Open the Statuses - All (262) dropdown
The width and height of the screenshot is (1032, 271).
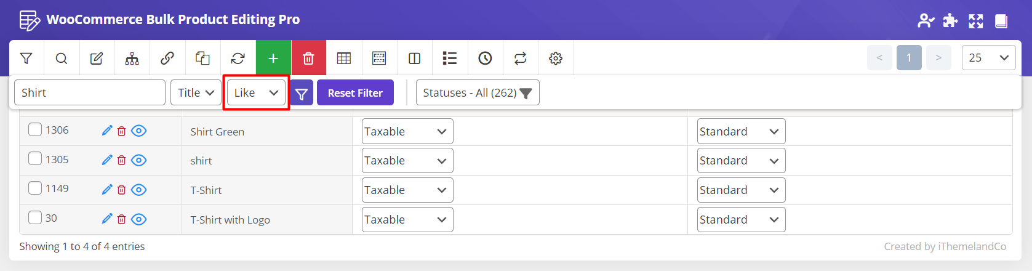pos(478,92)
